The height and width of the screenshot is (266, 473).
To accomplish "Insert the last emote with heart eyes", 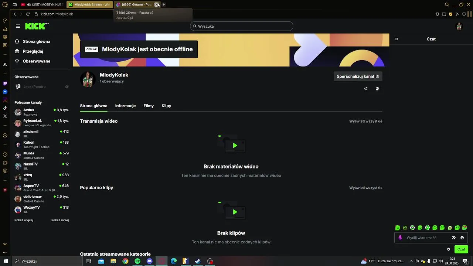I will tap(465, 228).
